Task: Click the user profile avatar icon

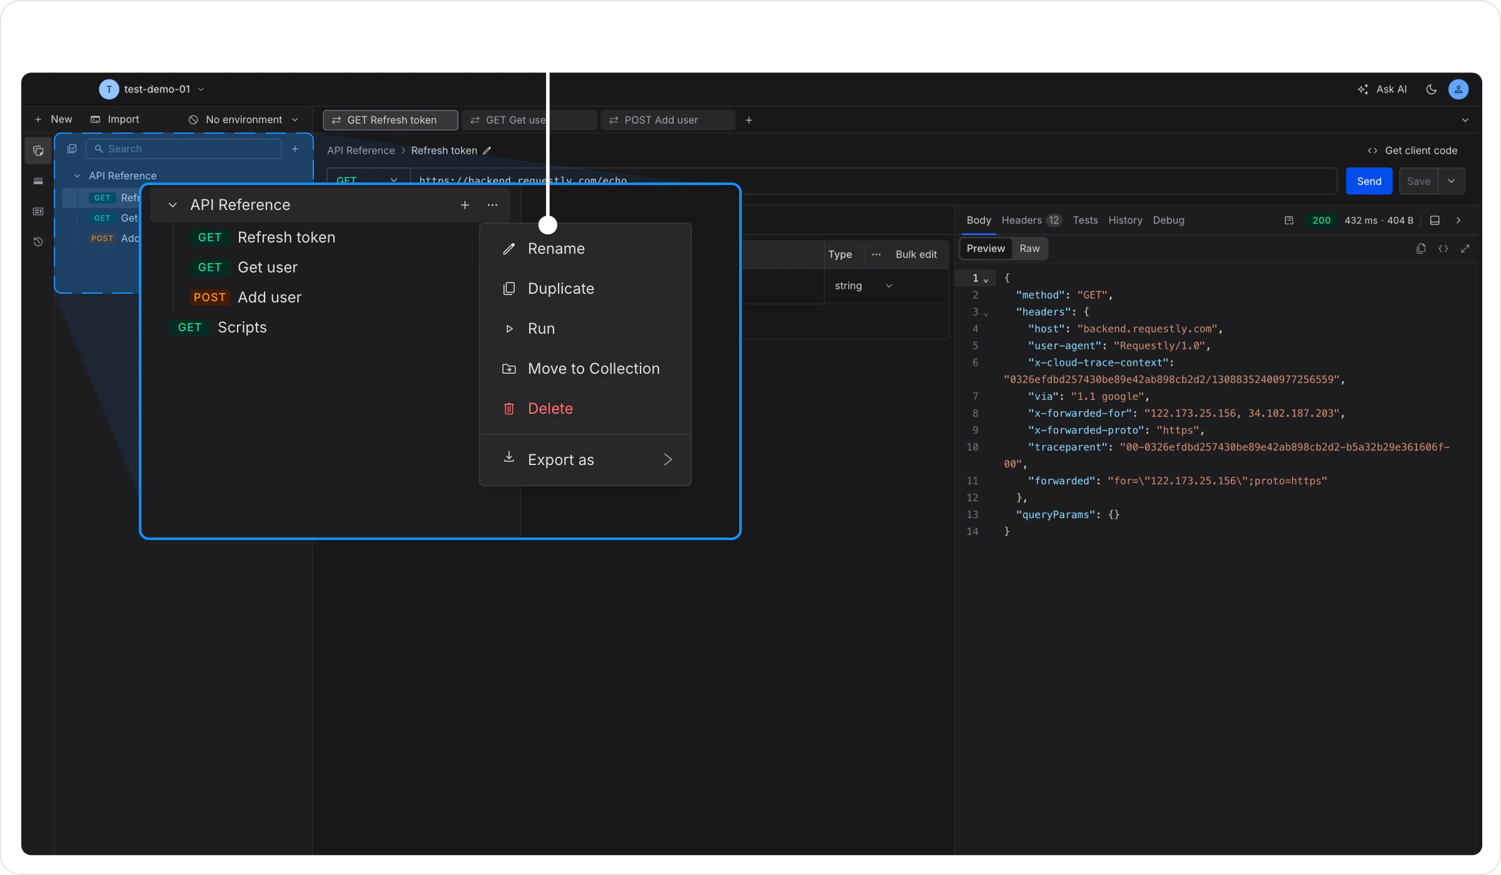Action: pos(1458,89)
